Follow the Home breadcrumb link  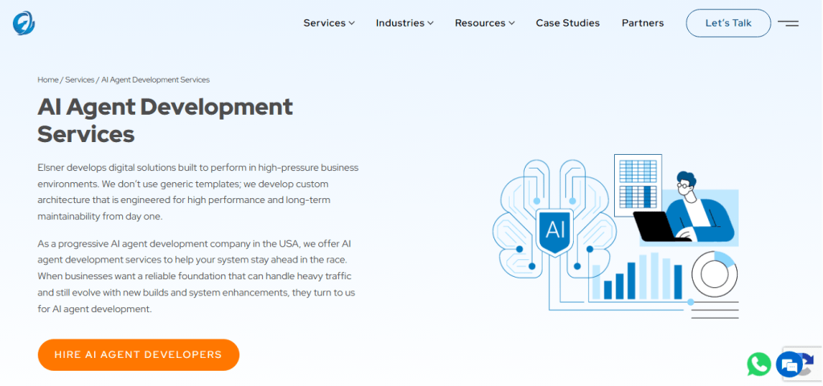pos(47,79)
